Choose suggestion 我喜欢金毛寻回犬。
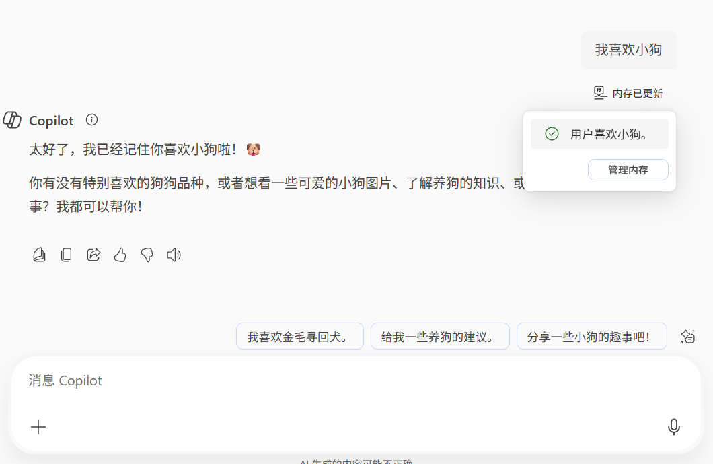Screen dimensions: 713x464 click(299, 337)
